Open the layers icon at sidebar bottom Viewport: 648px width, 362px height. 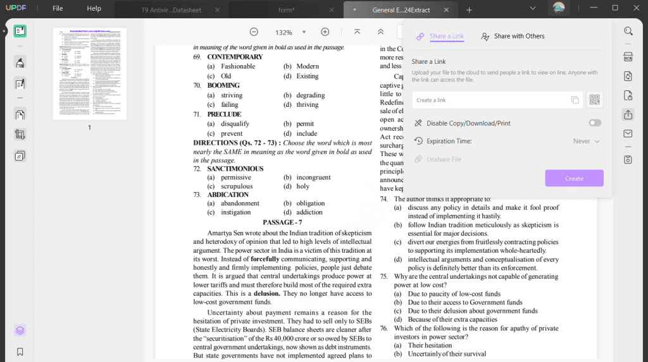pyautogui.click(x=20, y=330)
